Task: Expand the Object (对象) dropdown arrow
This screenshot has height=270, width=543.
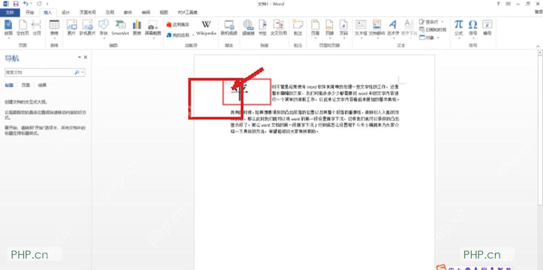Action: [439, 37]
